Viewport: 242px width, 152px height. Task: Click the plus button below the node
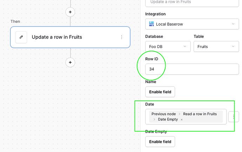click(70, 62)
